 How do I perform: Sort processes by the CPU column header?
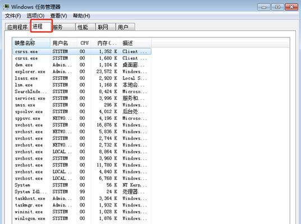click(84, 43)
